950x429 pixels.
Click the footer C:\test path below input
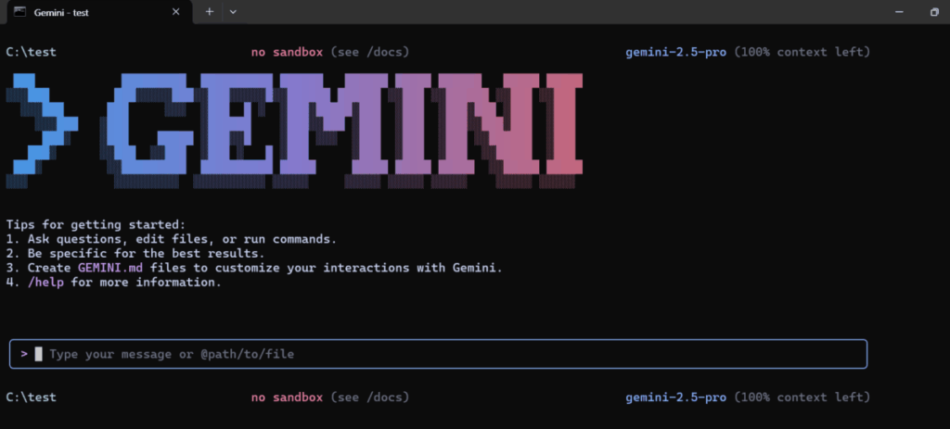(31, 397)
